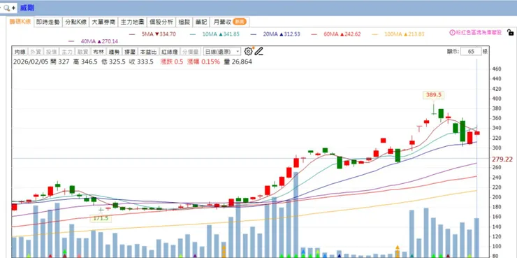Open the 籌碼K線 tab

coord(20,22)
